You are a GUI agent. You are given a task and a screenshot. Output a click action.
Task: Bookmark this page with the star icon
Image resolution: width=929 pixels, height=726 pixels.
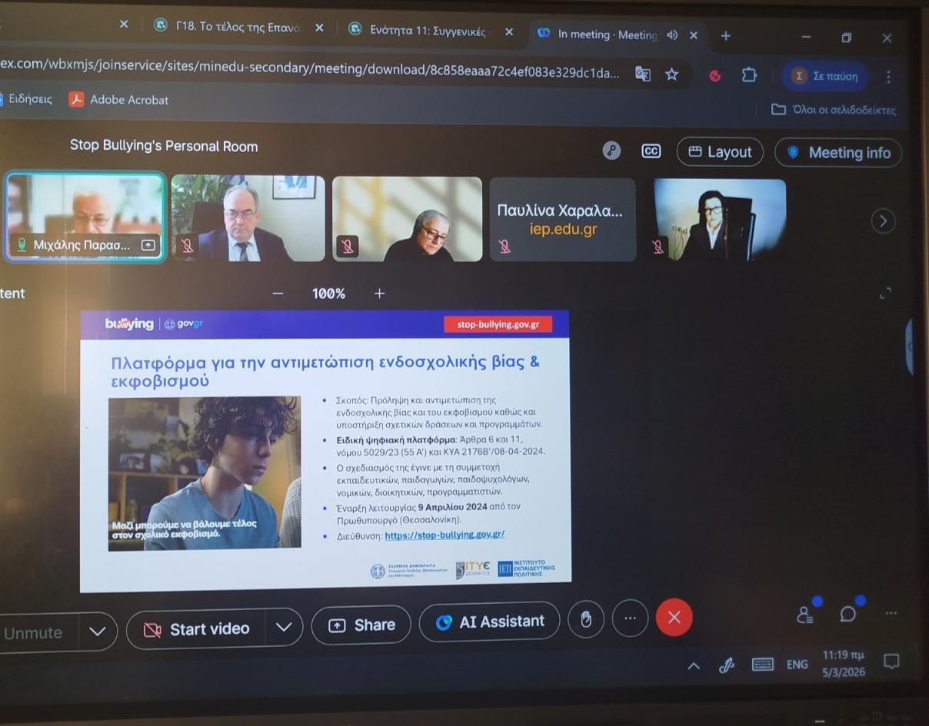tap(671, 75)
